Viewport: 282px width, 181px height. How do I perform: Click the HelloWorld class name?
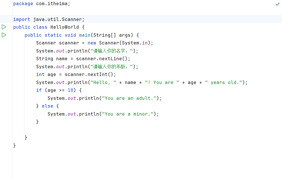(65, 27)
